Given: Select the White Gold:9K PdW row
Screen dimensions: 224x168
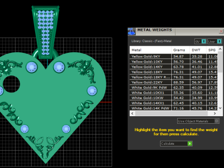Looking at the screenshot, I should point(174,87).
